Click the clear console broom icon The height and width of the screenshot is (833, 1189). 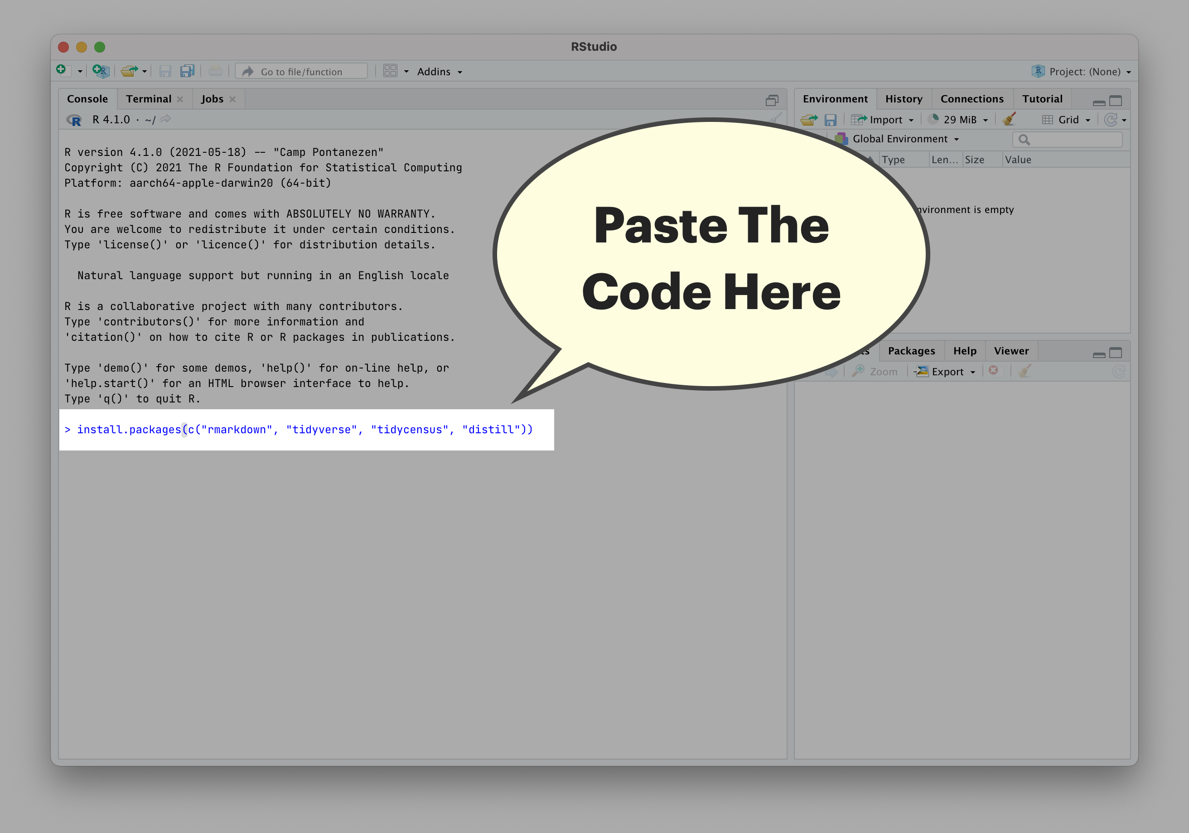(x=775, y=118)
